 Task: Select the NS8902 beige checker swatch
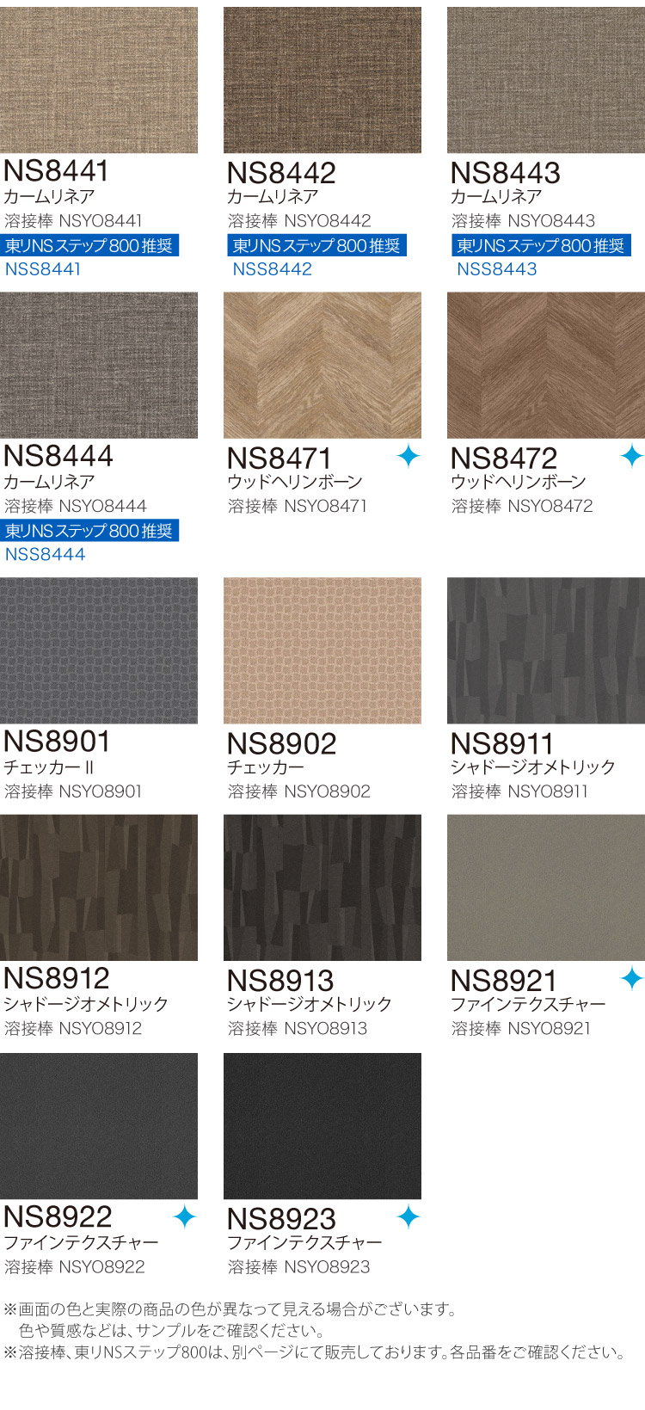click(322, 651)
